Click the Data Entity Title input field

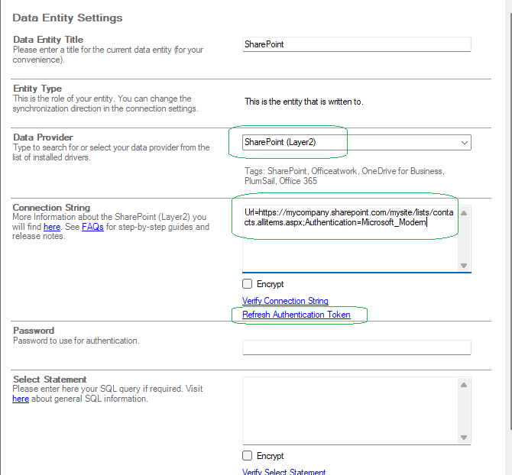[357, 44]
